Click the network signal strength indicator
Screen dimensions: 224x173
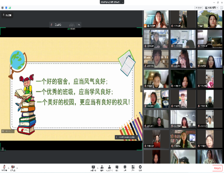(x=9, y=7)
